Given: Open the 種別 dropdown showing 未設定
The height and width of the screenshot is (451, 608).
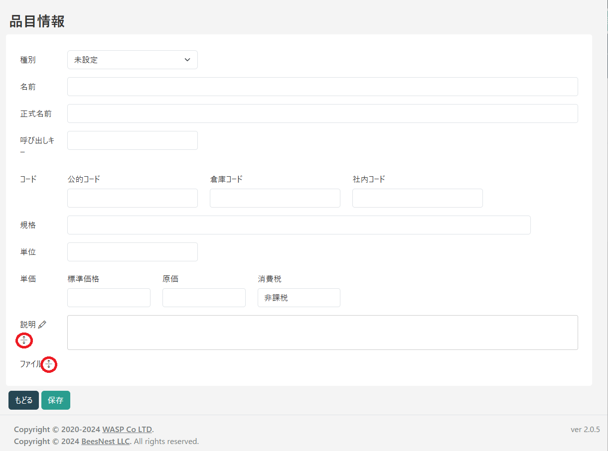Looking at the screenshot, I should click(132, 60).
